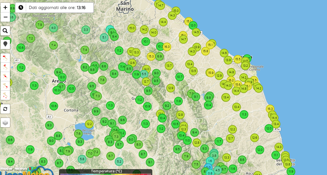
Task: Select the bottom Italy region shortcut icon
Action: pyautogui.click(x=5, y=95)
